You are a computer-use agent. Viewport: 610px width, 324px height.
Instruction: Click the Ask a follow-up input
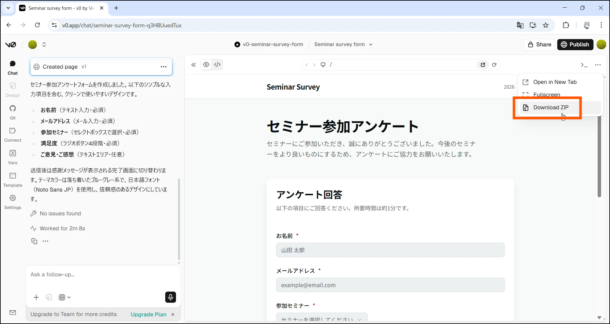[103, 275]
